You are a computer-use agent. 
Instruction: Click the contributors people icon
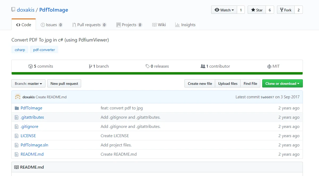(x=203, y=66)
